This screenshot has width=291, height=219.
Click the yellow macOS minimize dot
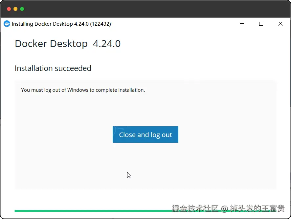point(15,9)
